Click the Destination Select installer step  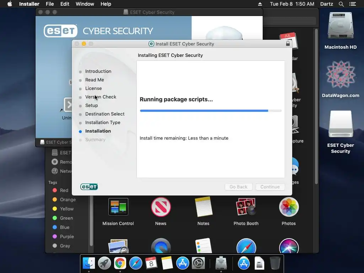click(x=105, y=114)
